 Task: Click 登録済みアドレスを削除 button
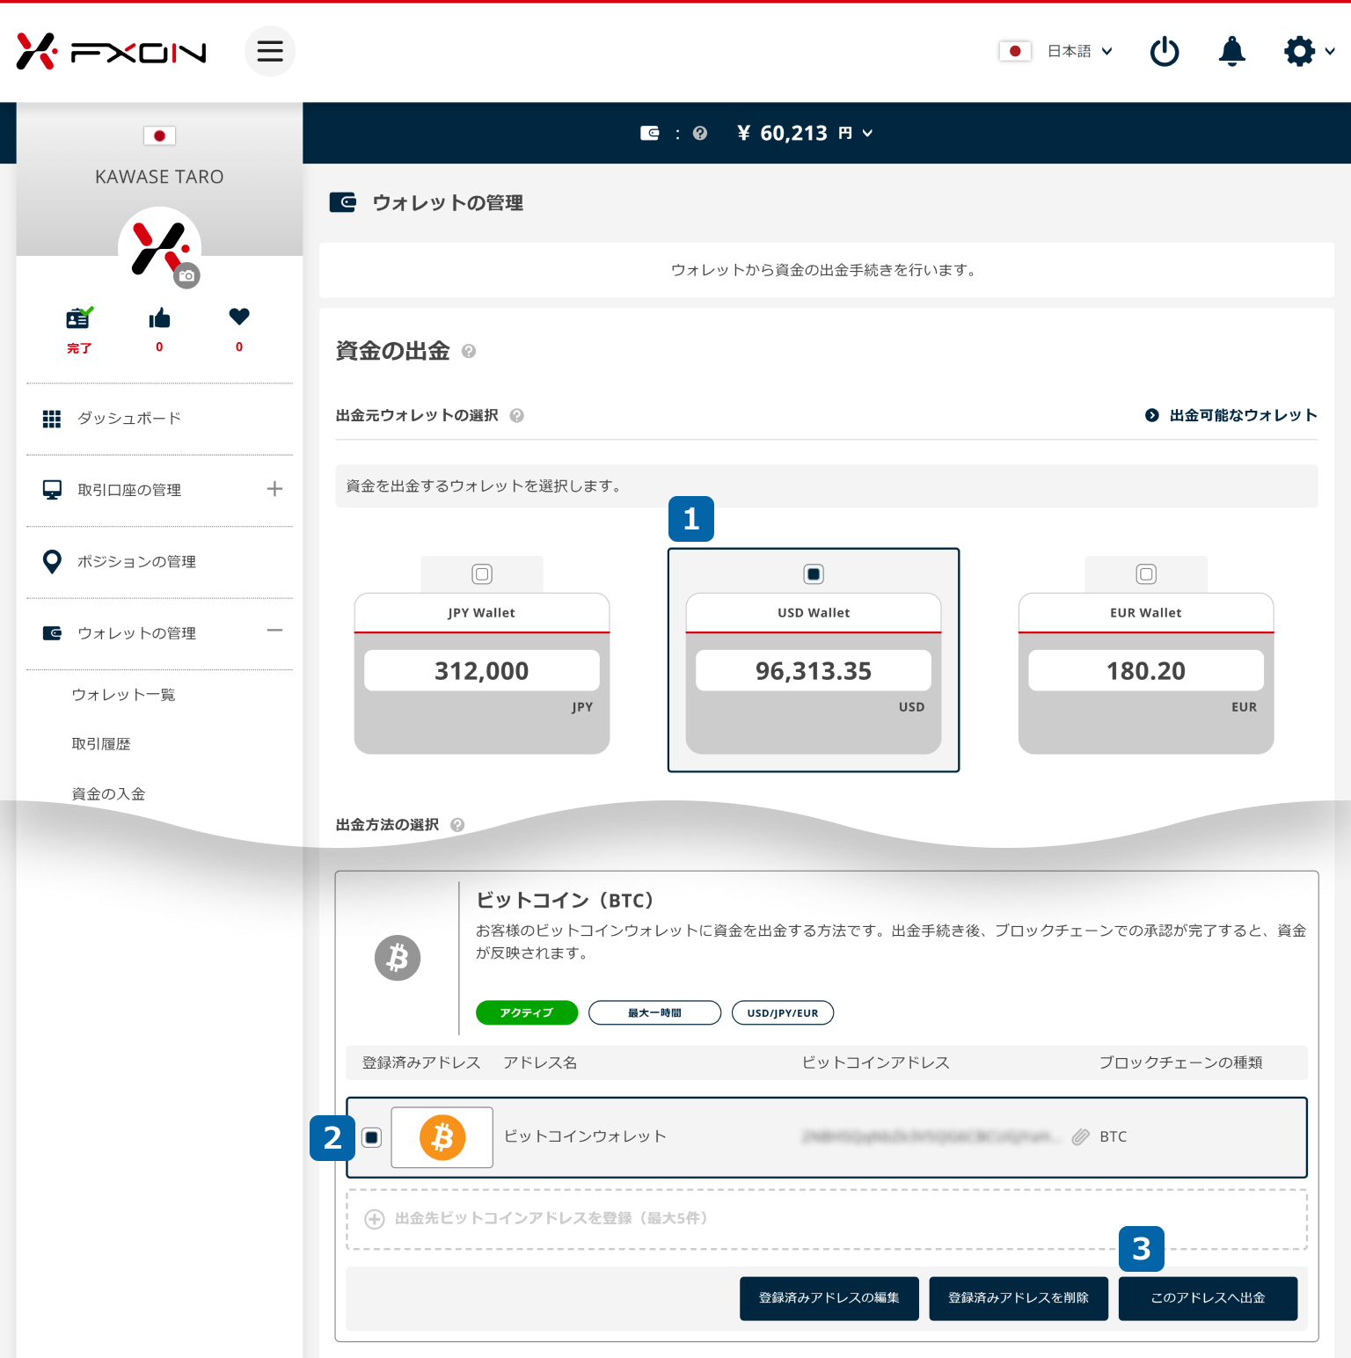1019,1298
